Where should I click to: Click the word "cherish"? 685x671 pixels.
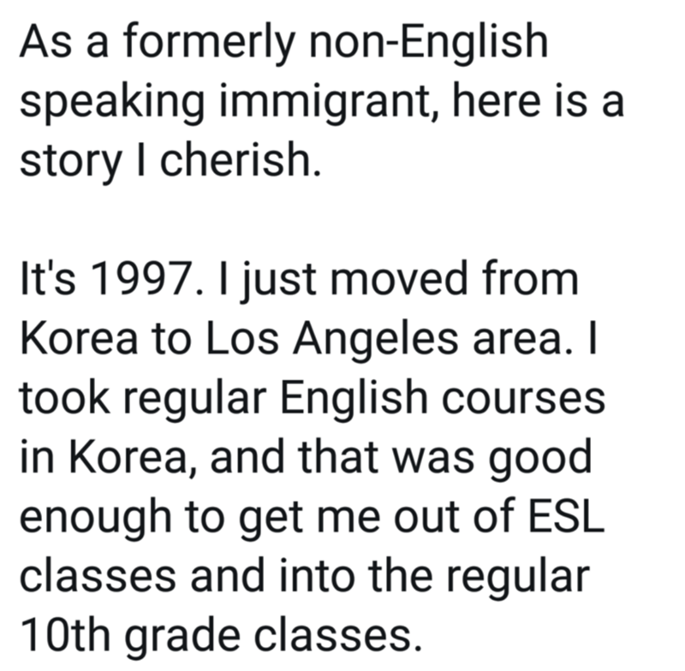[x=236, y=160]
